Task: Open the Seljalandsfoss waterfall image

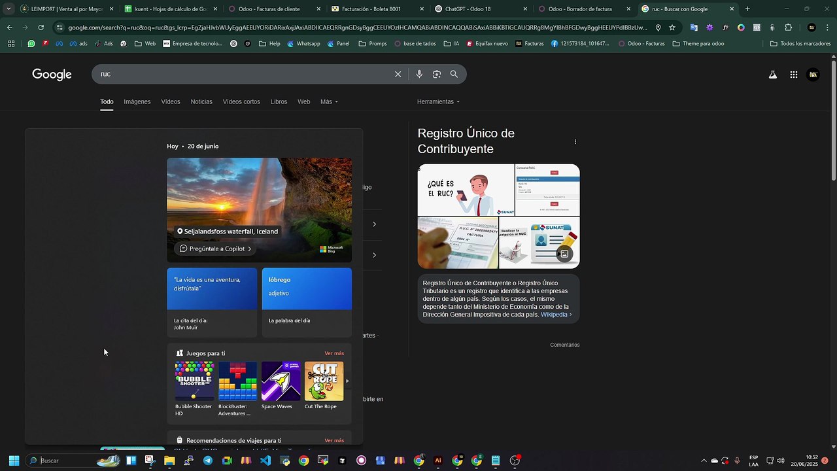Action: point(259,210)
